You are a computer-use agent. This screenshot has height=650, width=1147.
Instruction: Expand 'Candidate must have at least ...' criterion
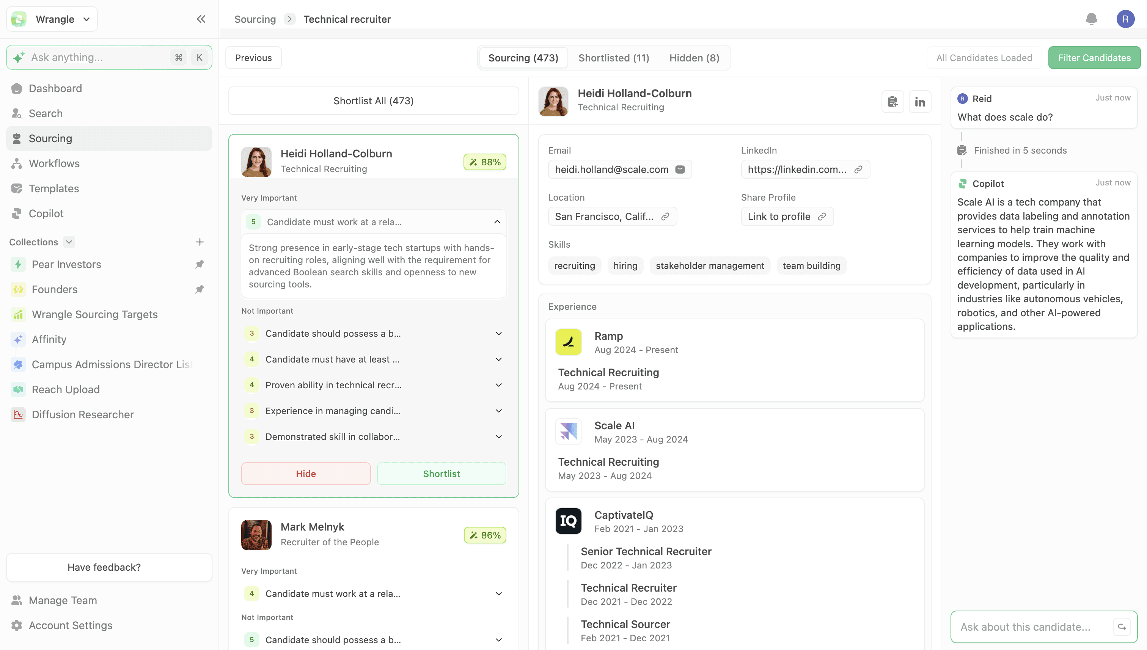499,360
